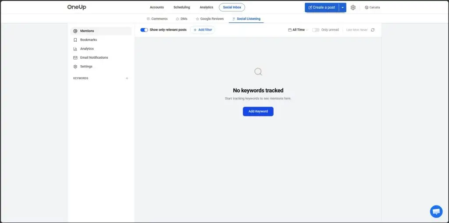Switch to the Comments tab

157,19
